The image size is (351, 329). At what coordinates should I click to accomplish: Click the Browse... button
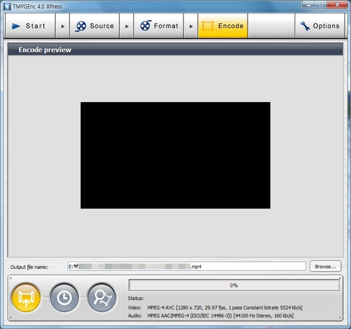[x=325, y=266]
